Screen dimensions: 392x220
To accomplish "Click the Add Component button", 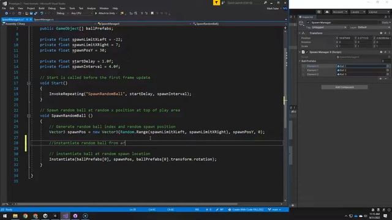I will pyautogui.click(x=344, y=87).
